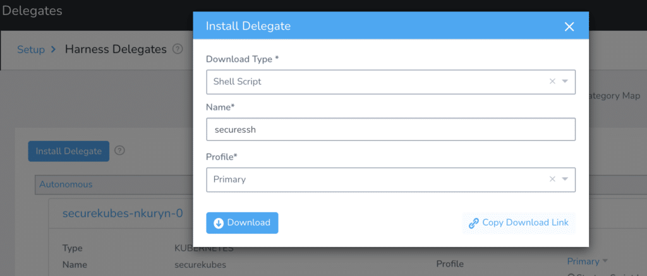Click the Install Delegate button on page
The height and width of the screenshot is (276, 647).
pyautogui.click(x=68, y=151)
